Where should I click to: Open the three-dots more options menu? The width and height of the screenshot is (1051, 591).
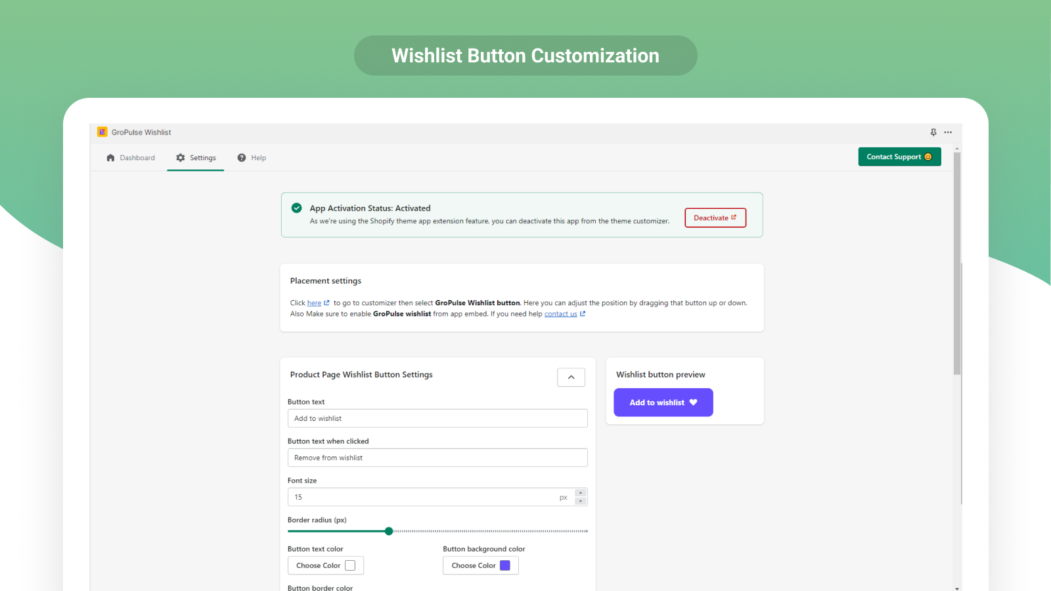[948, 132]
